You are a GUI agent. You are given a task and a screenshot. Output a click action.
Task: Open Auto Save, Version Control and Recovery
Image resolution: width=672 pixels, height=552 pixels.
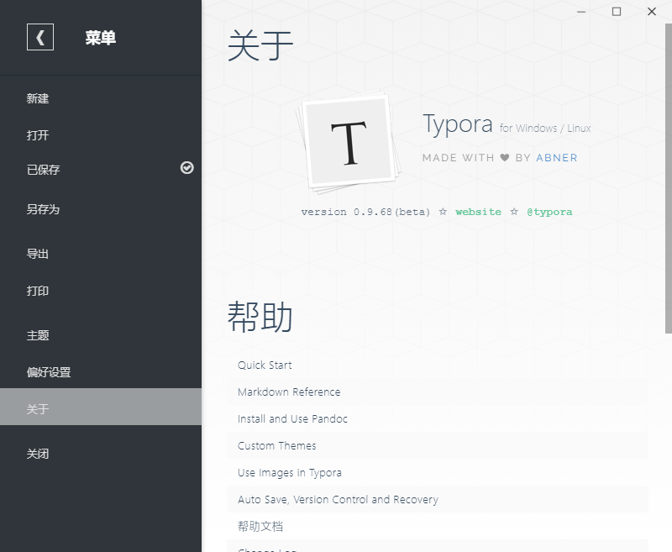pyautogui.click(x=438, y=500)
